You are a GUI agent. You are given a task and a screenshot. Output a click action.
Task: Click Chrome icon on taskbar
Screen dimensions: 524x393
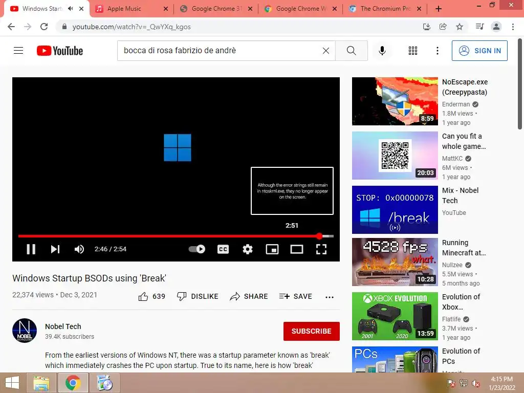(73, 383)
